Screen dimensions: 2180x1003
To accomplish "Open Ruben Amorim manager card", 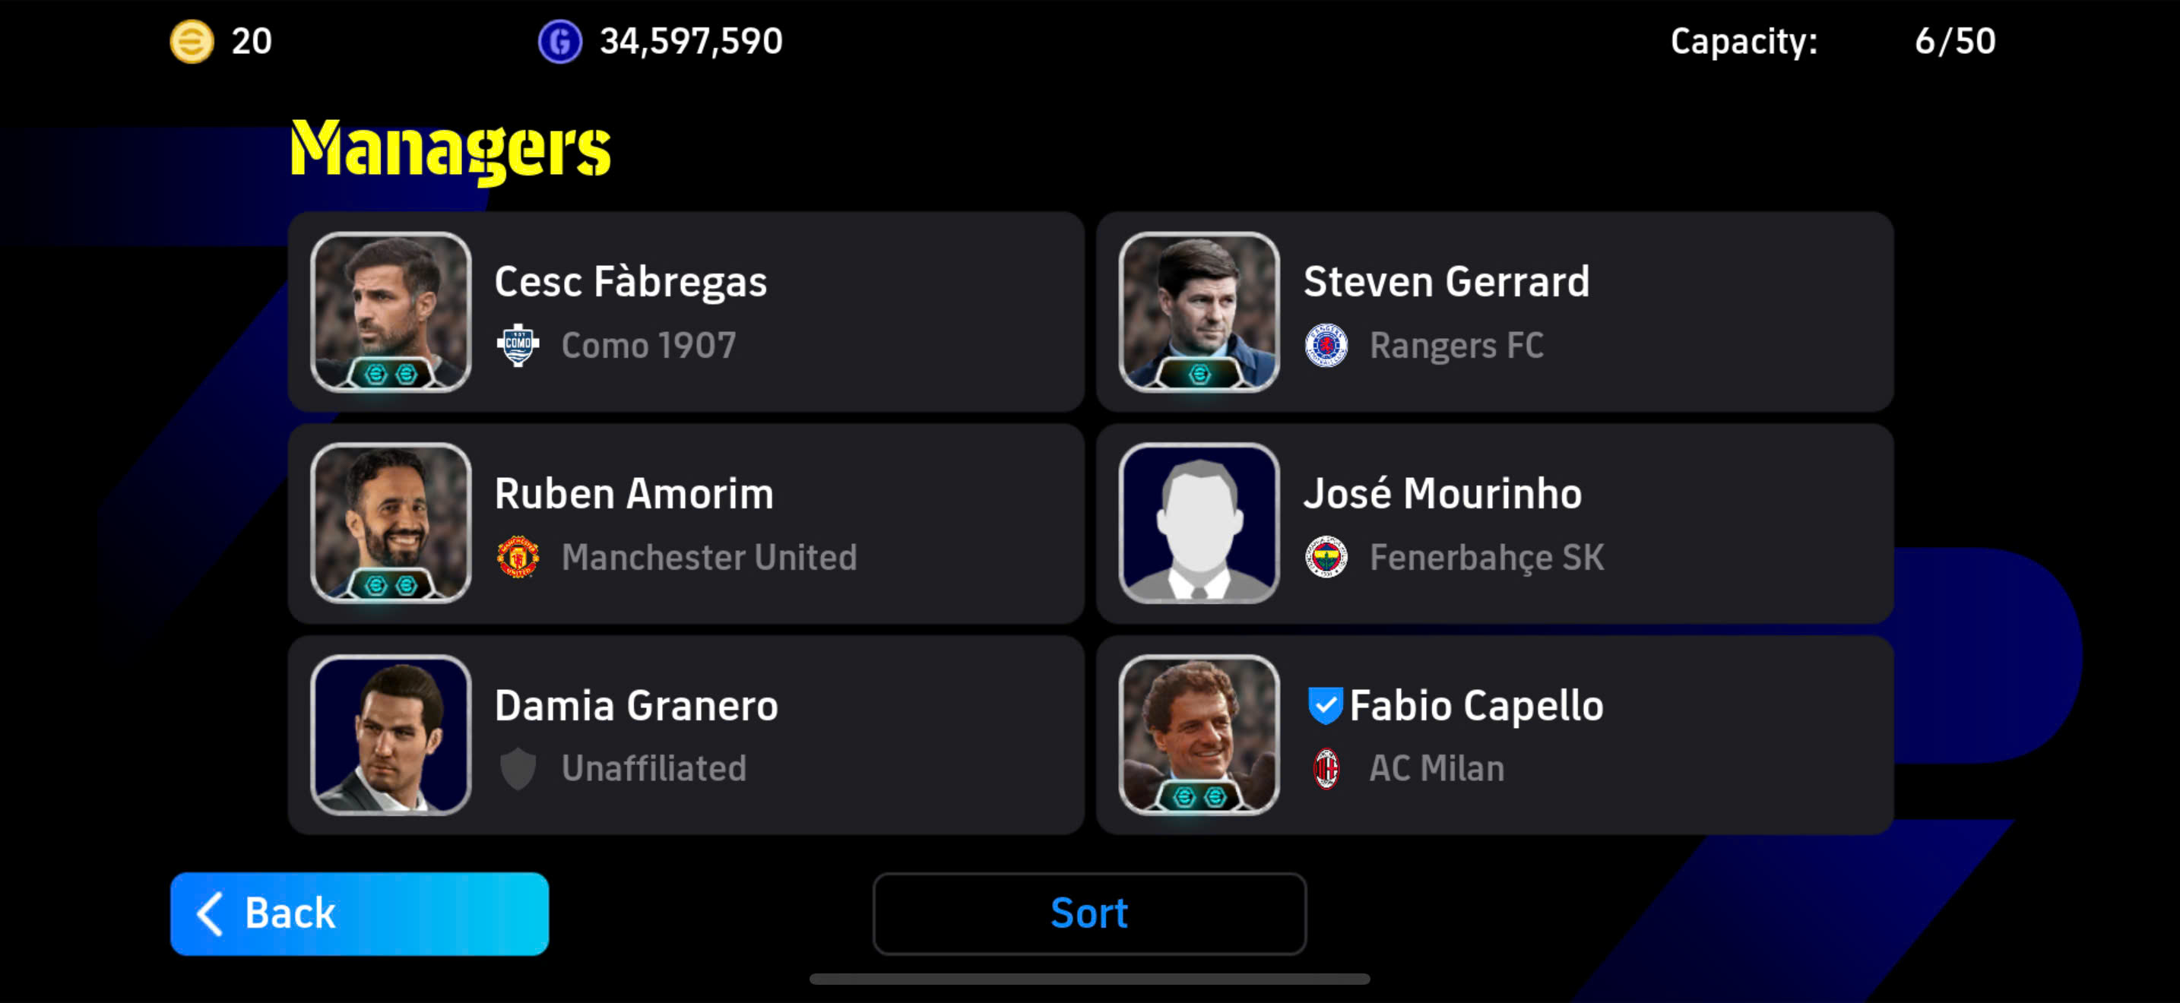I will tap(686, 524).
